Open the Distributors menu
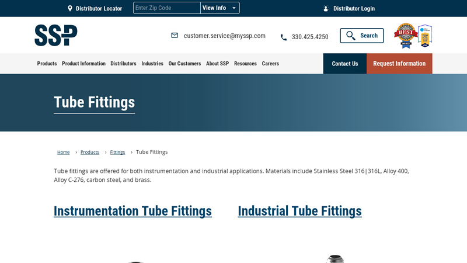This screenshot has height=263, width=467. point(123,64)
